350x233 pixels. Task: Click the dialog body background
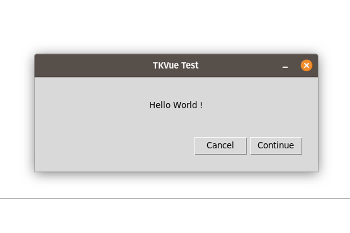[x=97, y=124]
